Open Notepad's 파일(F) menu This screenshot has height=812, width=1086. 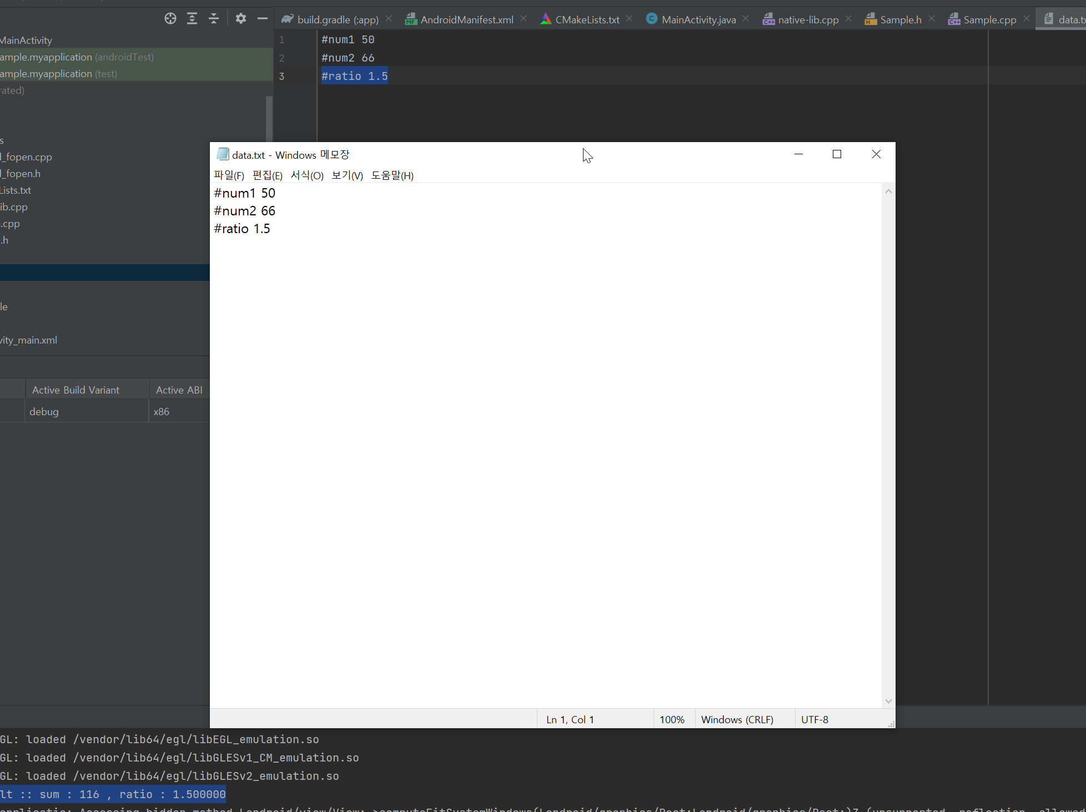point(229,175)
